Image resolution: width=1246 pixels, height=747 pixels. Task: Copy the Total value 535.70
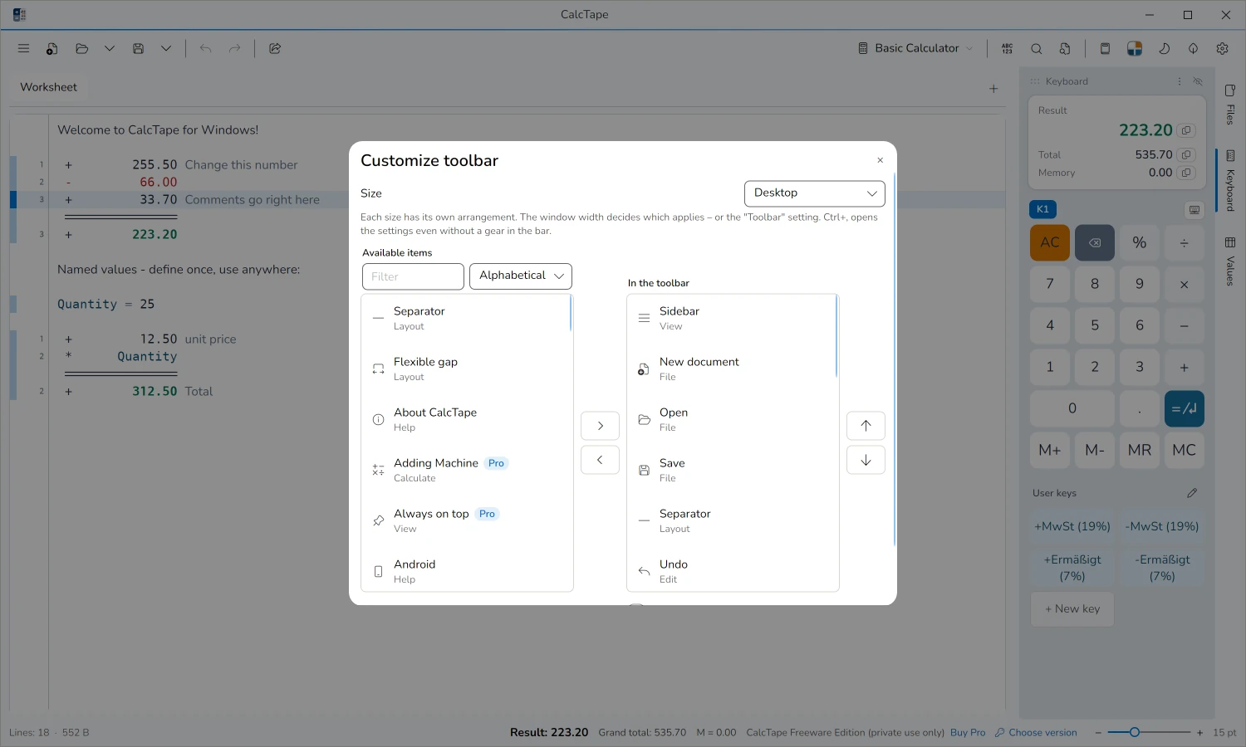[1186, 154]
